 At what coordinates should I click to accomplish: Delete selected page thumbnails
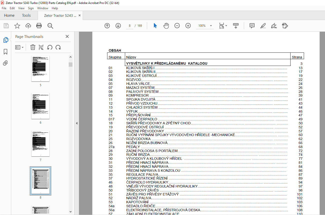(33, 47)
